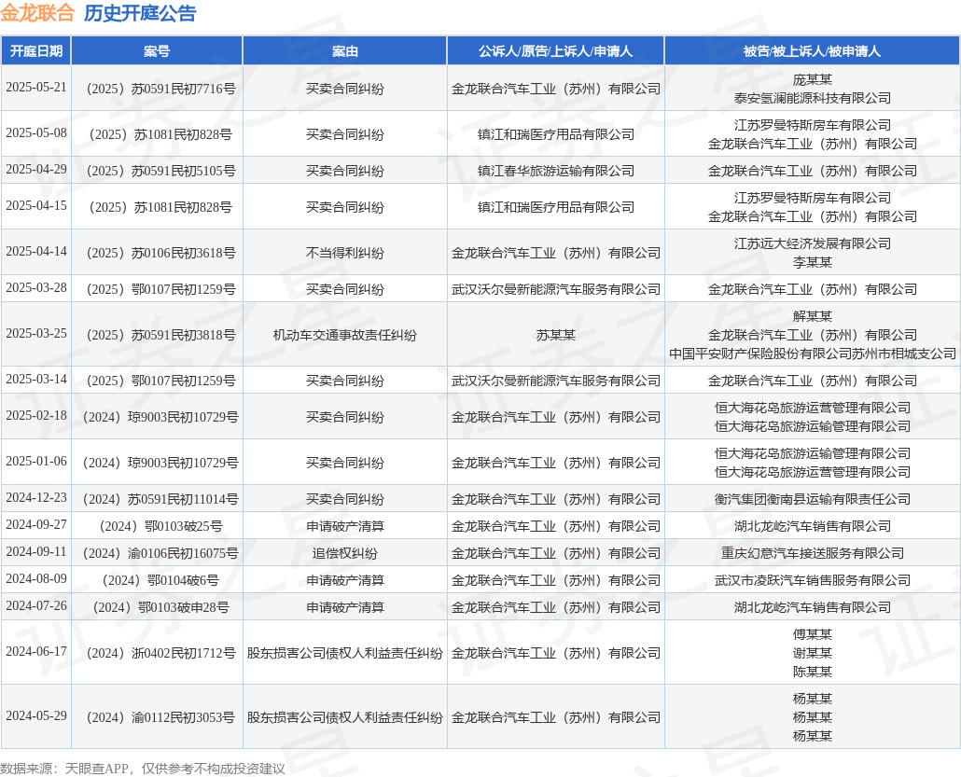Click defendant 重庆幻意汽车接送服务有限公司
961x777 pixels.
point(812,553)
